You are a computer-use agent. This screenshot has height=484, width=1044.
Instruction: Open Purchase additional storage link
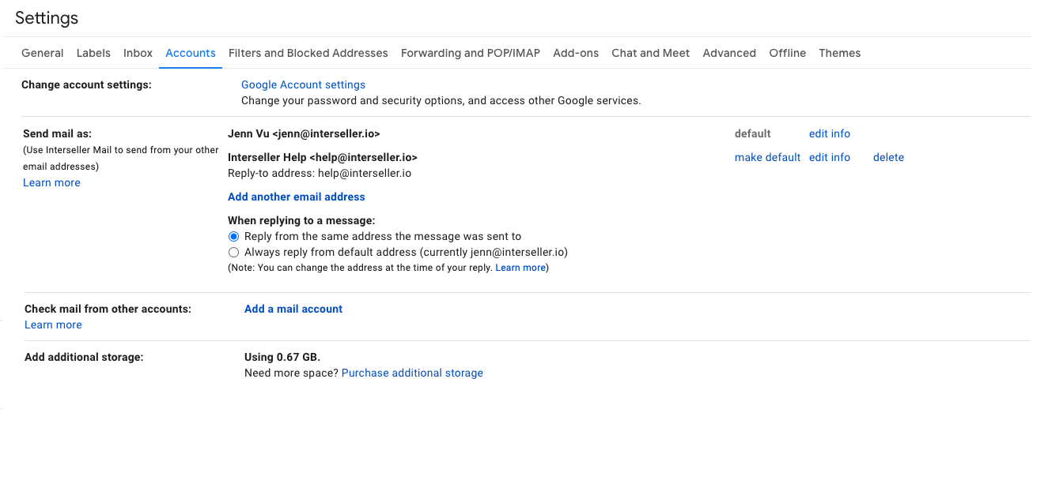click(412, 373)
